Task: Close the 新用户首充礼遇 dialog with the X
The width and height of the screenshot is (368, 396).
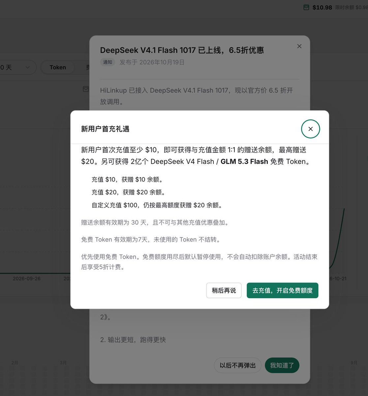Action: [x=310, y=129]
